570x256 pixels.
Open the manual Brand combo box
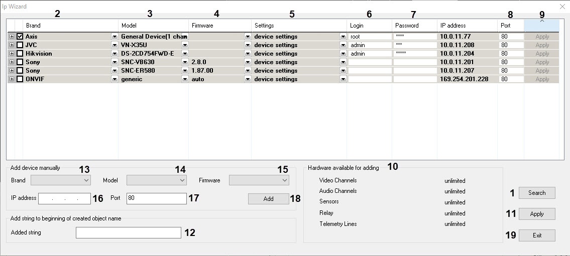[61, 180]
